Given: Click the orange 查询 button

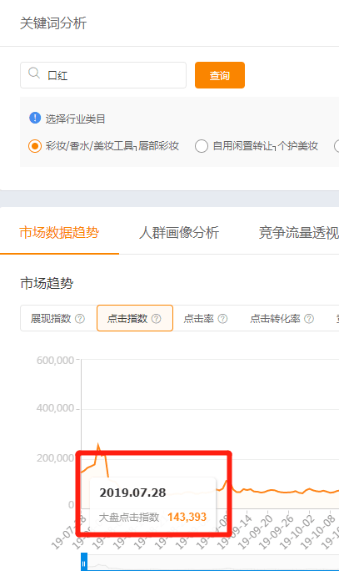Looking at the screenshot, I should (x=220, y=75).
